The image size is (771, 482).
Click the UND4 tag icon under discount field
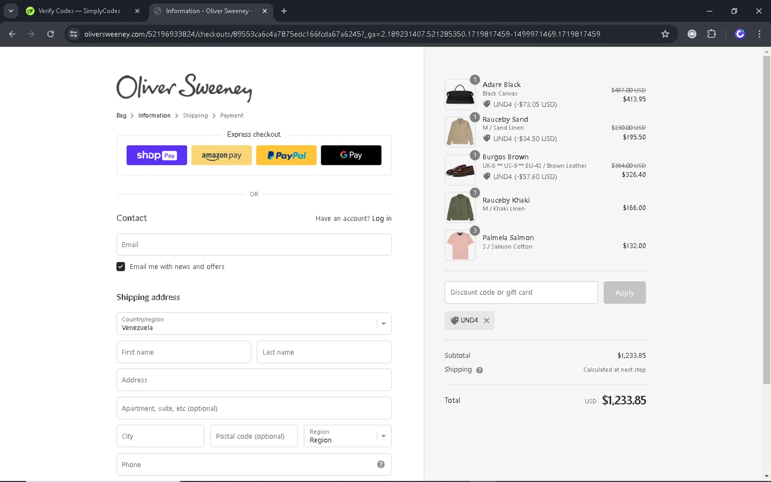(454, 320)
